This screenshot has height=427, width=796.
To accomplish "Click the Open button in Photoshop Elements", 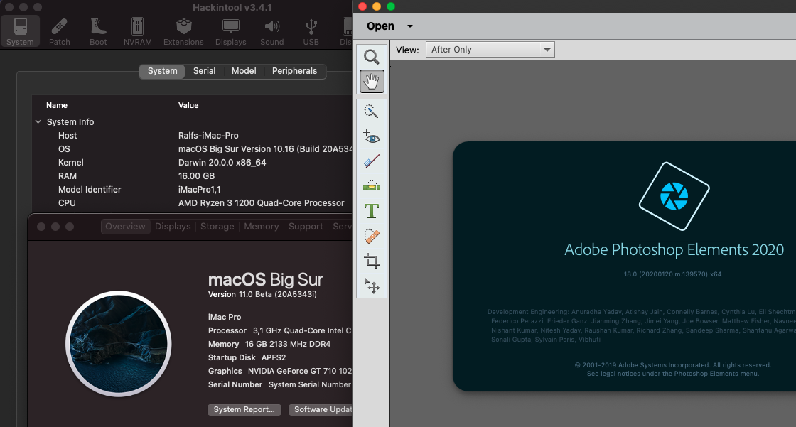I will (x=380, y=26).
